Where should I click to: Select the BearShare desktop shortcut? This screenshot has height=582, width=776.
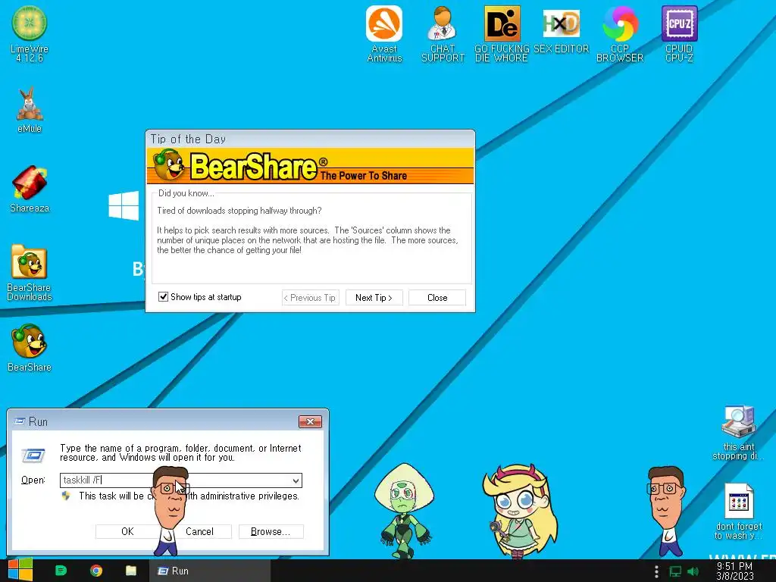tap(30, 348)
